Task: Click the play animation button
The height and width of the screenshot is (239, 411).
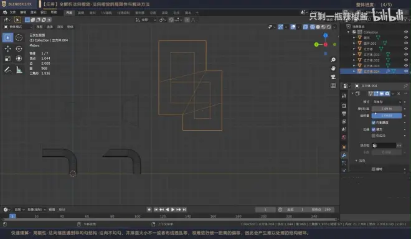Action: coord(172,210)
